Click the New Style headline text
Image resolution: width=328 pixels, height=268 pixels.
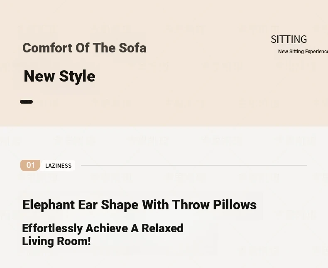pyautogui.click(x=60, y=76)
